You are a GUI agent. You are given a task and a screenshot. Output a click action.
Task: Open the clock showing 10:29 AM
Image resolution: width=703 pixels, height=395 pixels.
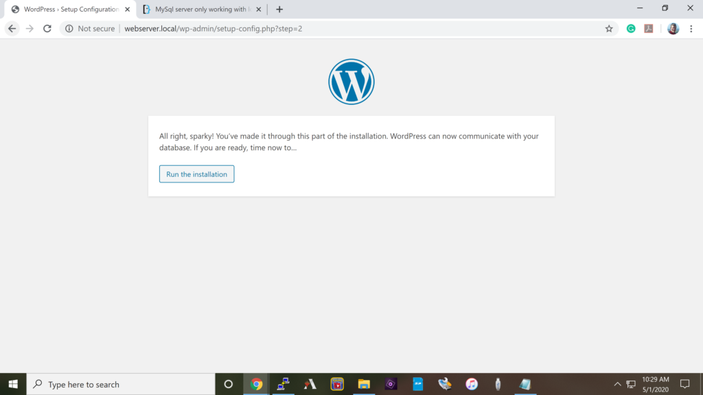pos(656,384)
